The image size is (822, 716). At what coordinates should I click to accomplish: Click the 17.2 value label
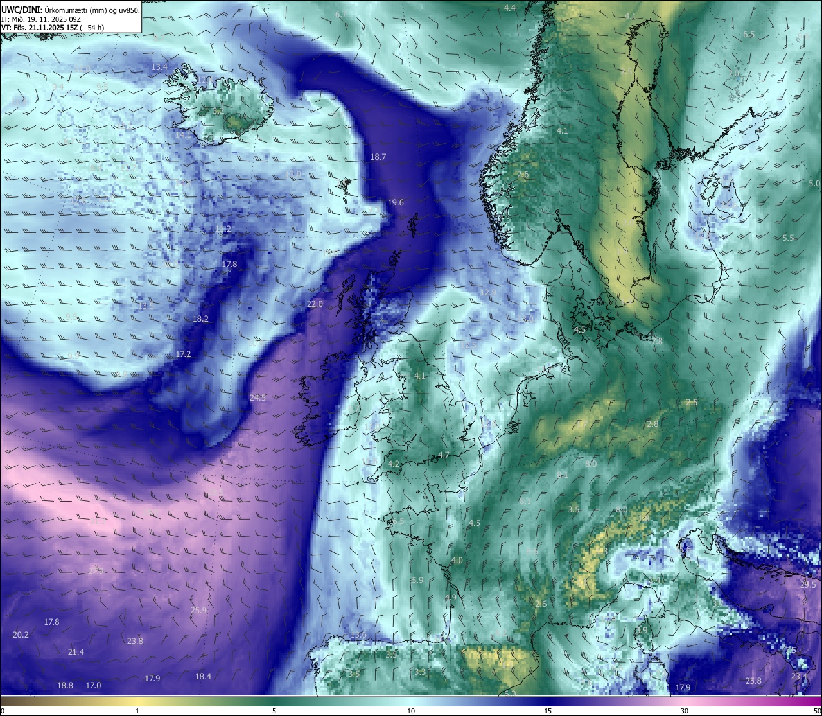[183, 354]
